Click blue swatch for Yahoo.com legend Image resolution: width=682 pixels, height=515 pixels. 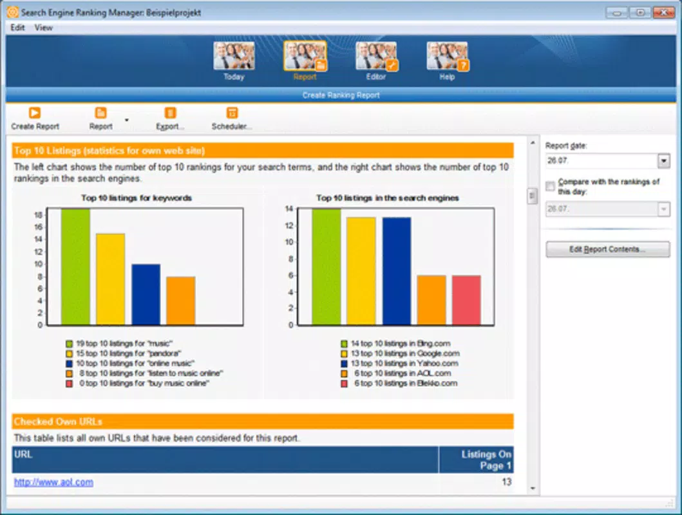pyautogui.click(x=344, y=364)
